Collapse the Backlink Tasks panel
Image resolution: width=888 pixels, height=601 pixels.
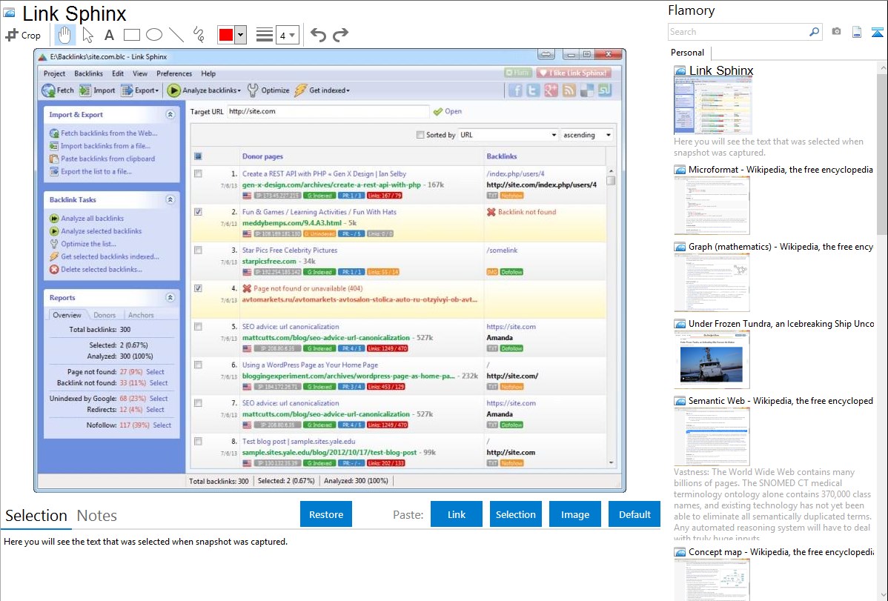point(170,199)
